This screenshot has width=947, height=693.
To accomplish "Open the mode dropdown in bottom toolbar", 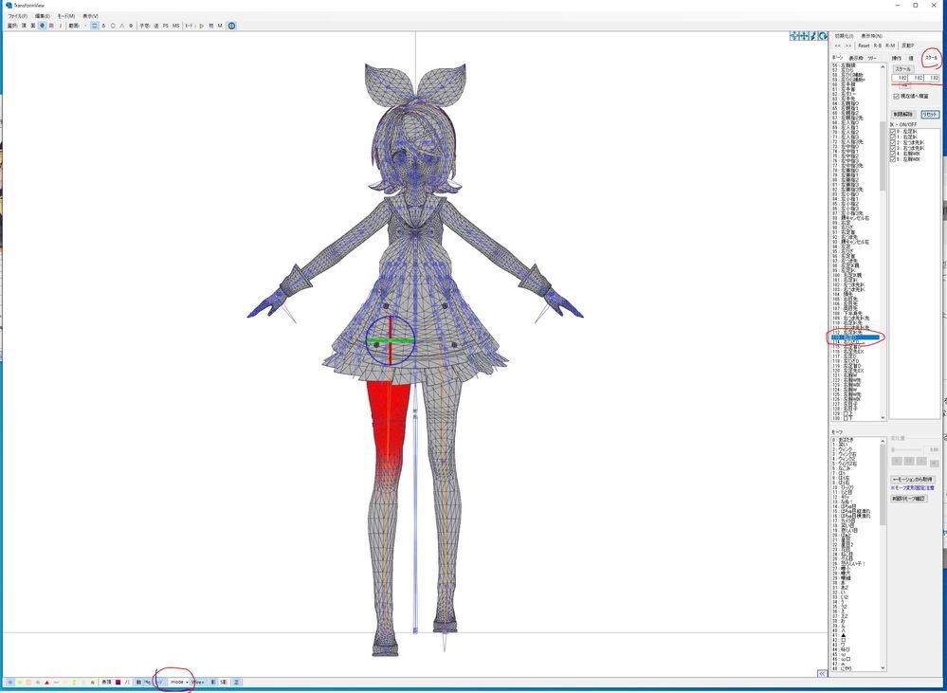I will pyautogui.click(x=179, y=683).
